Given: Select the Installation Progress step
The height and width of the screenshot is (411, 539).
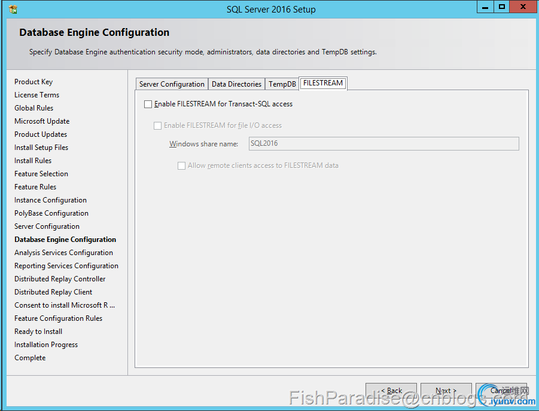Looking at the screenshot, I should 46,345.
